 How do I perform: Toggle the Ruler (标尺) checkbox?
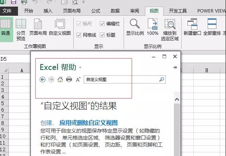pos(79,23)
